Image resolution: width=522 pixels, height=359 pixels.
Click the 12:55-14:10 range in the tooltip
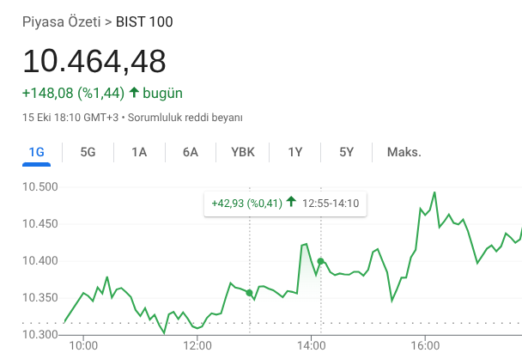click(331, 204)
